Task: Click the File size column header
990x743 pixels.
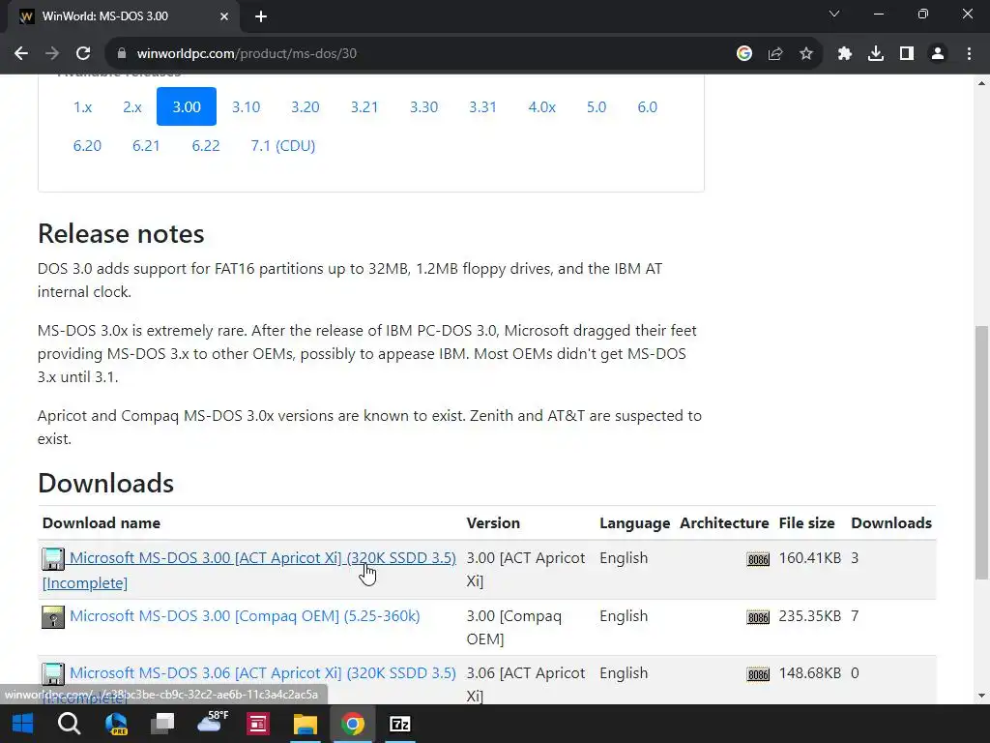Action: (x=806, y=523)
